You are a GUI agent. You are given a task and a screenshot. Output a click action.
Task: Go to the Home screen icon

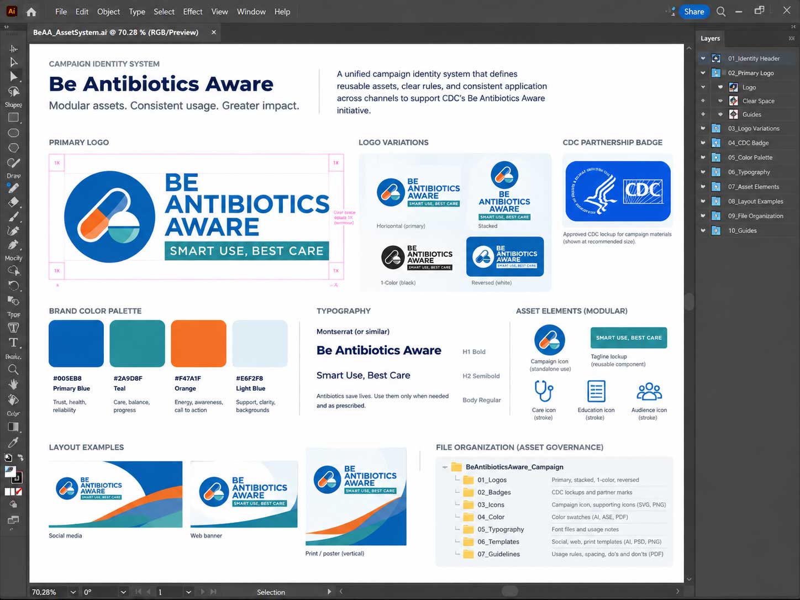[31, 12]
